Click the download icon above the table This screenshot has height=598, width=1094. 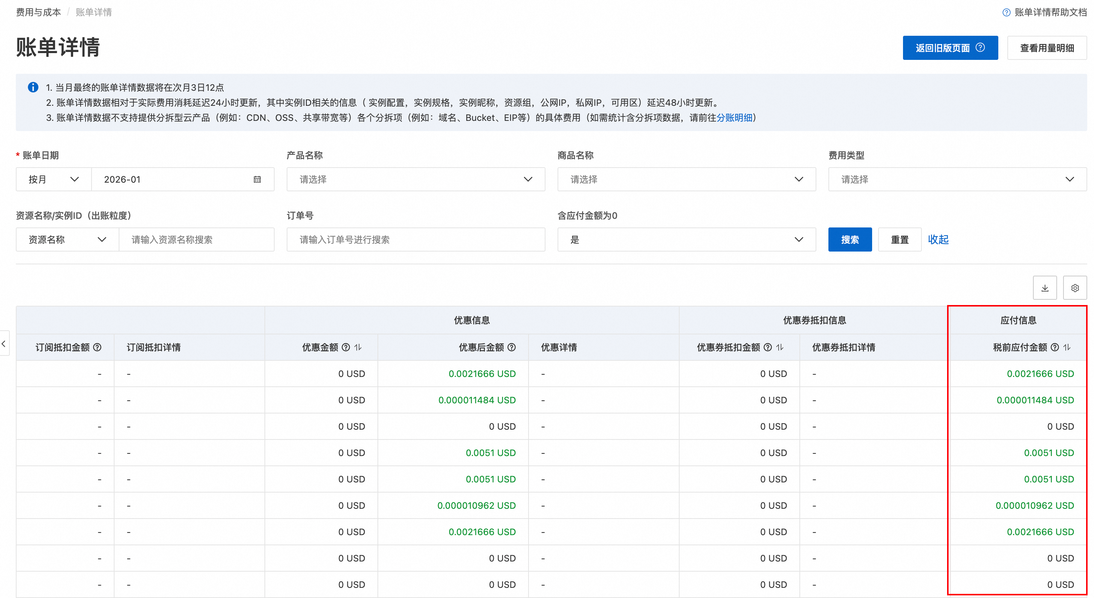pyautogui.click(x=1044, y=288)
